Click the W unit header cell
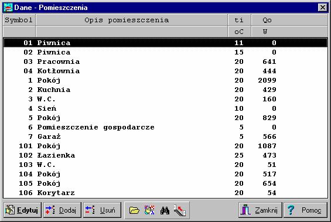Image resolution: width=331 pixels, height=222 pixels. [x=289, y=32]
